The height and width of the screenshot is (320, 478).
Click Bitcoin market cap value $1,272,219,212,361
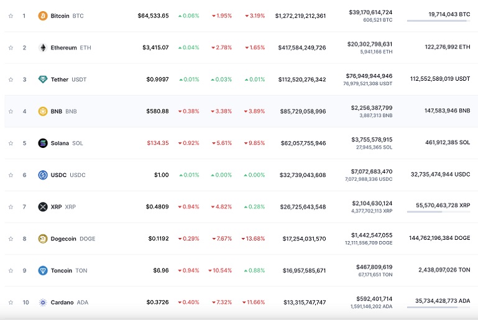pos(300,16)
